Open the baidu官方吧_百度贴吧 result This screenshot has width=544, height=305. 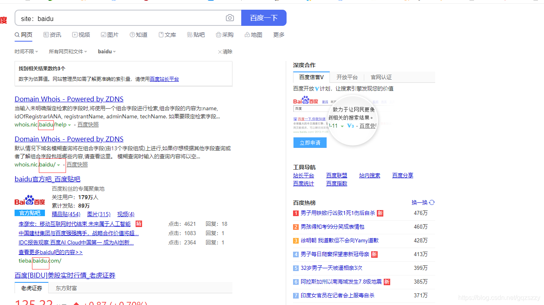click(x=47, y=179)
